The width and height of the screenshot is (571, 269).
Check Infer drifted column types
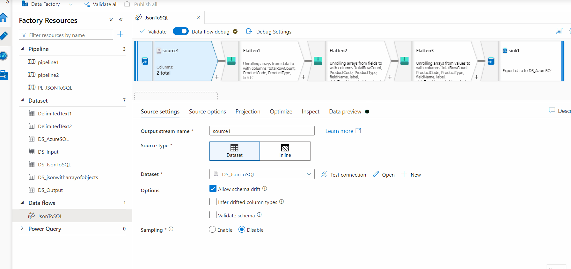click(213, 201)
